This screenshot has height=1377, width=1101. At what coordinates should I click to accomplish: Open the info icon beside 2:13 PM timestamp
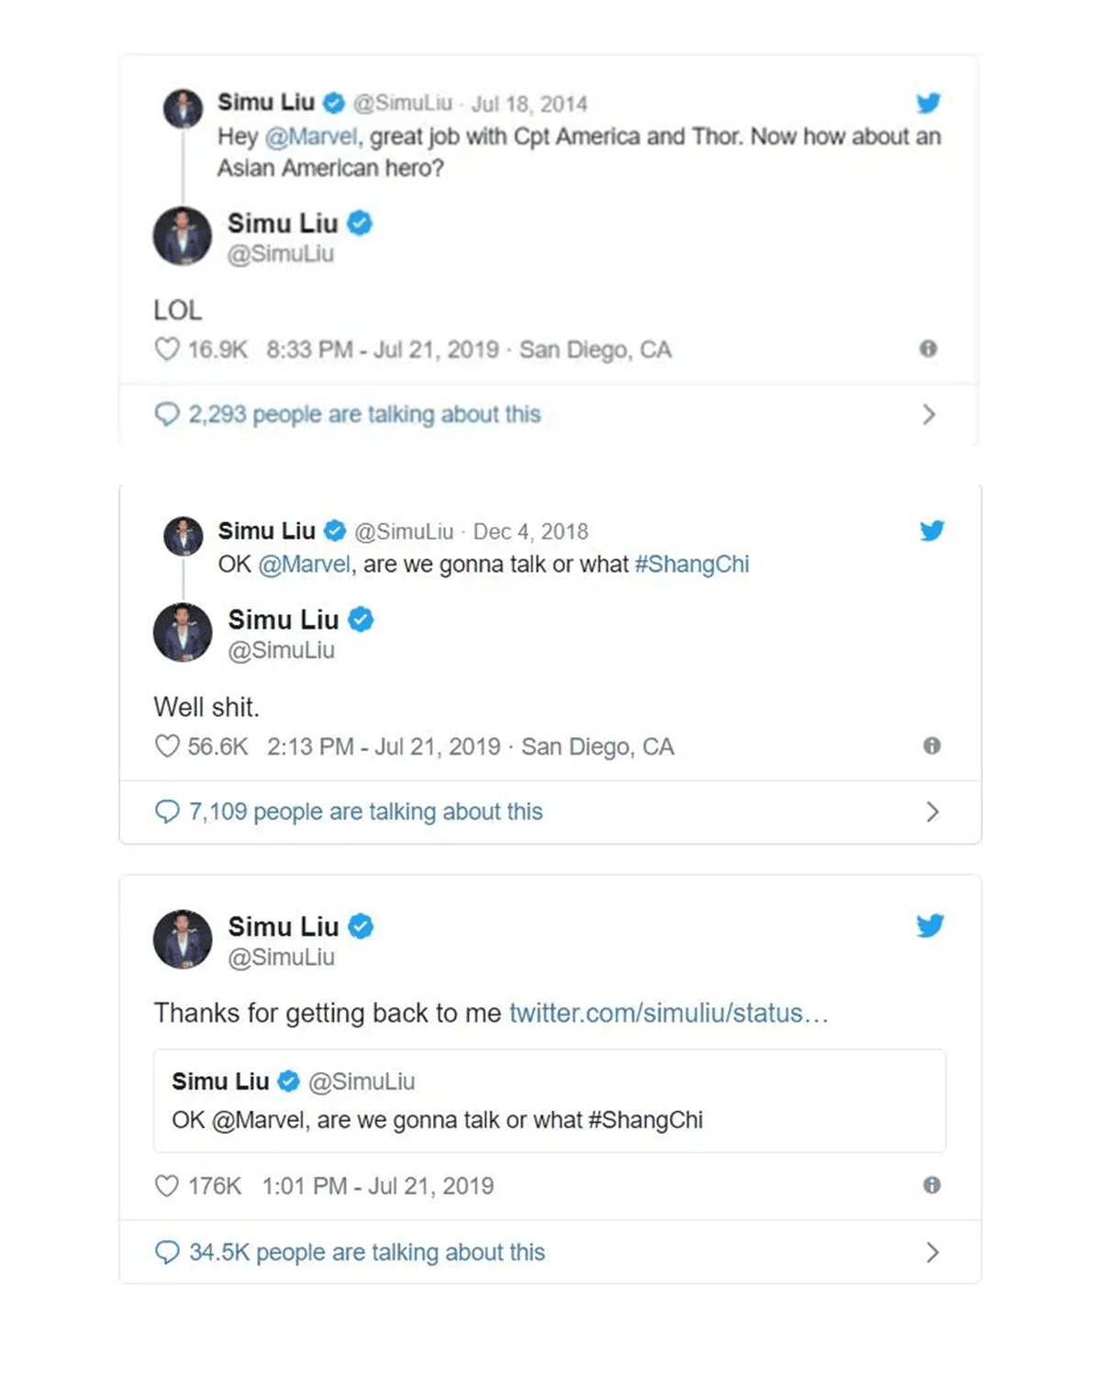(931, 745)
